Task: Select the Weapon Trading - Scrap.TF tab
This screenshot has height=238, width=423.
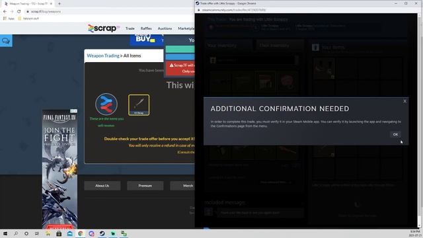Action: coord(28,4)
